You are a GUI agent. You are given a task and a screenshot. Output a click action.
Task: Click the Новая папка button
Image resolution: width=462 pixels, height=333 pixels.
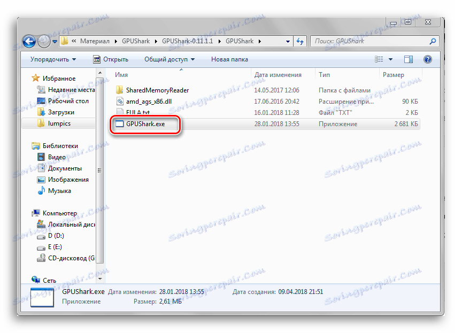coord(229,59)
